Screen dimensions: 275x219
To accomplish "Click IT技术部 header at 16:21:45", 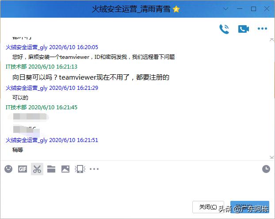I will point(42,107).
